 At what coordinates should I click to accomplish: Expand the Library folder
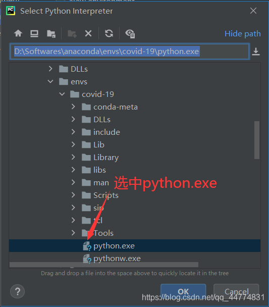click(x=73, y=157)
